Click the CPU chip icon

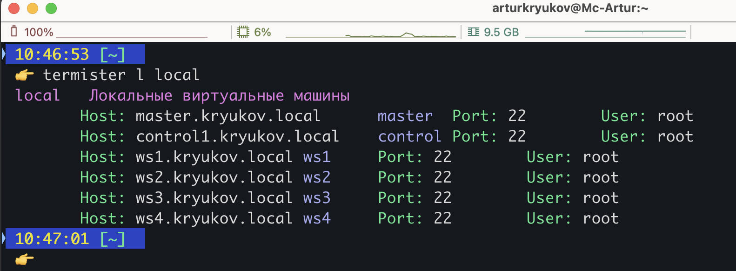[x=243, y=32]
